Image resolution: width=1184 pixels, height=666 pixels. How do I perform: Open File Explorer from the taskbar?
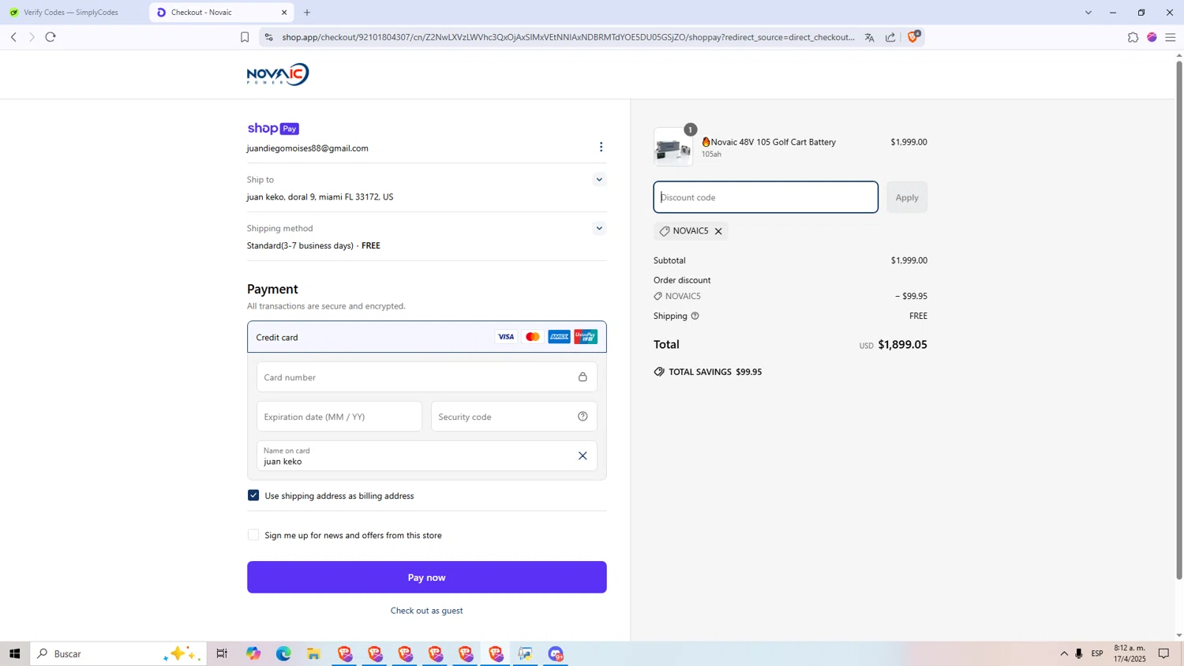(313, 653)
